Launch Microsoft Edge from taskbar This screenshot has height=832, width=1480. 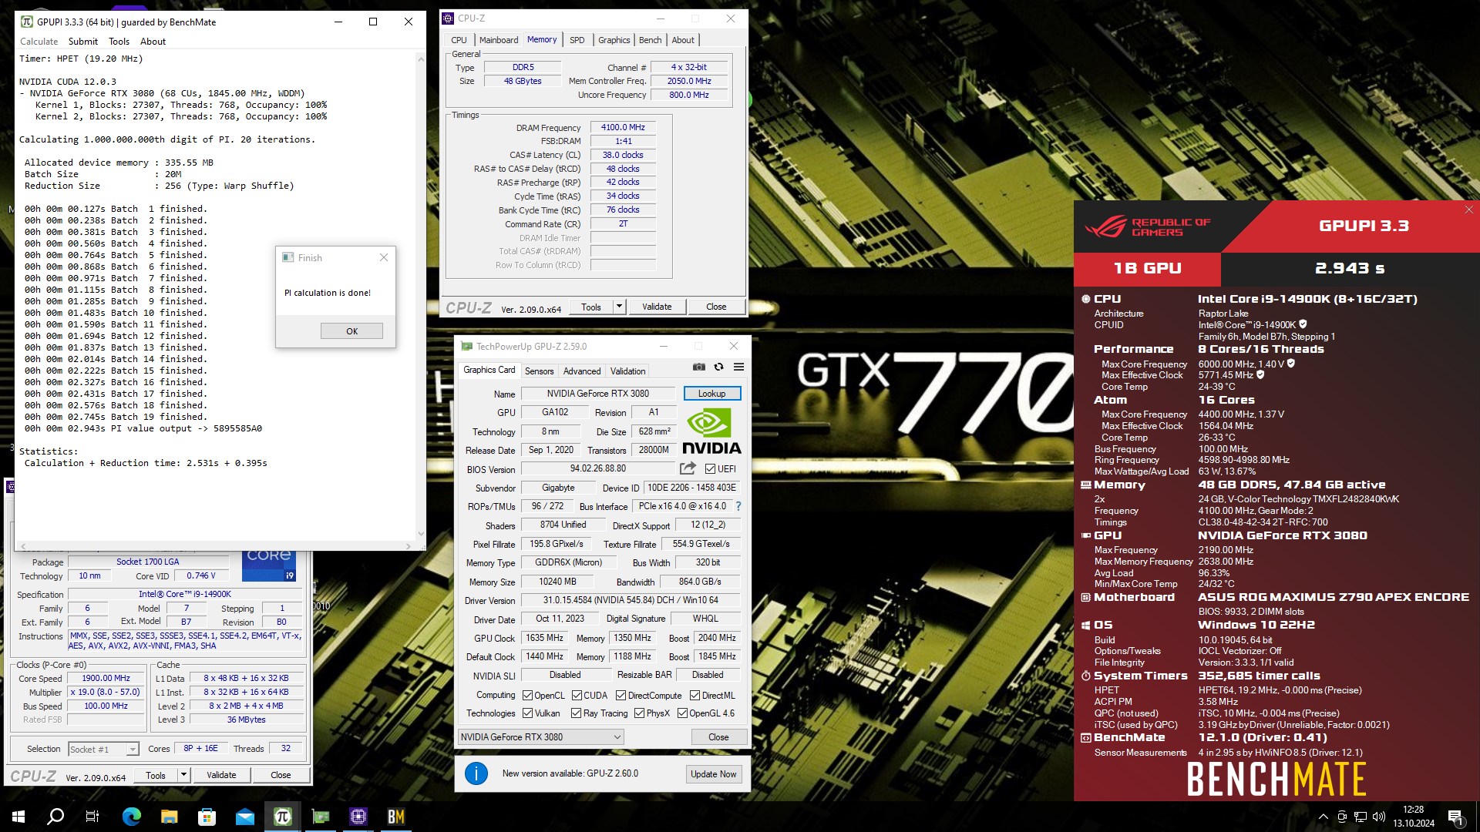[132, 817]
